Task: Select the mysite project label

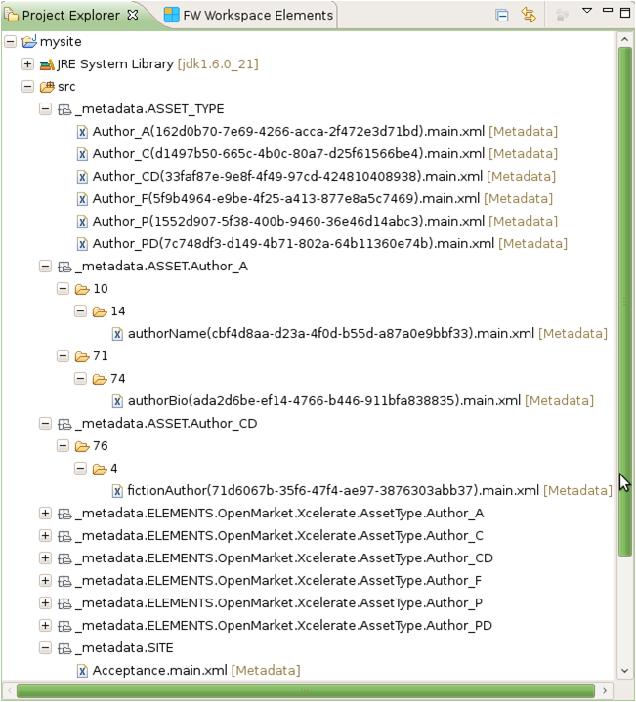Action: [x=61, y=42]
